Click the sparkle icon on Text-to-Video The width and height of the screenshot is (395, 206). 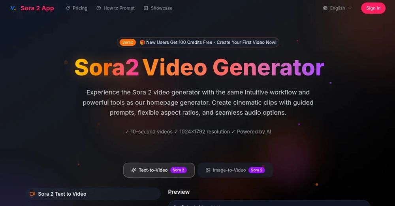point(134,170)
